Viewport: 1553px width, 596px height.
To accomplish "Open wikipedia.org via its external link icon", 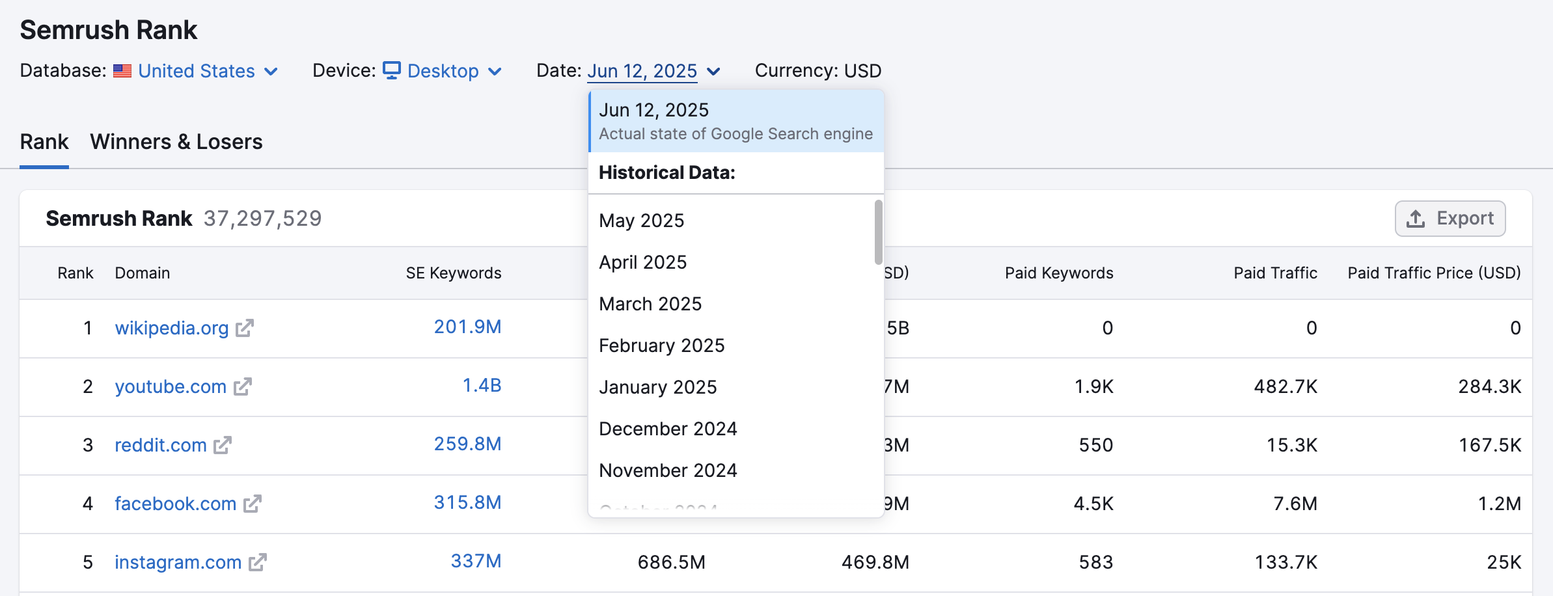I will (243, 328).
